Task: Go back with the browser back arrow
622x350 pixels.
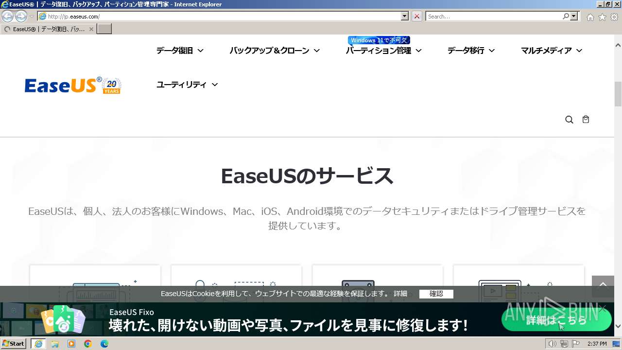Action: 8,16
